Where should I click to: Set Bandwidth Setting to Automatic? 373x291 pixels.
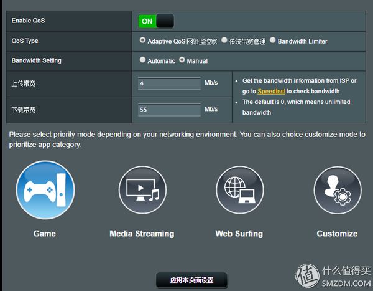click(x=143, y=60)
